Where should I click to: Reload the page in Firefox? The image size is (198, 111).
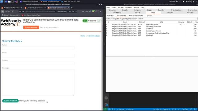[9, 11]
